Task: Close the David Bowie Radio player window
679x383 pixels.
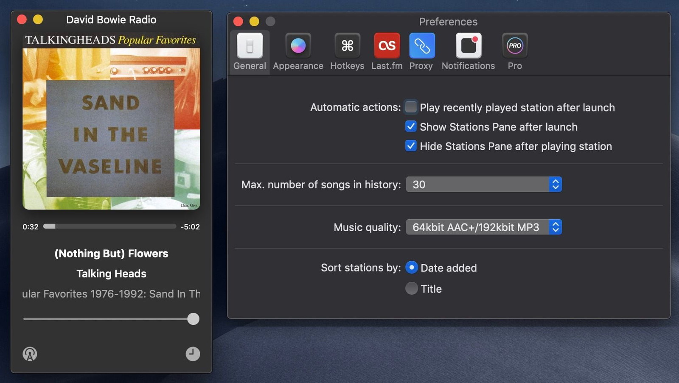Action: click(x=22, y=20)
